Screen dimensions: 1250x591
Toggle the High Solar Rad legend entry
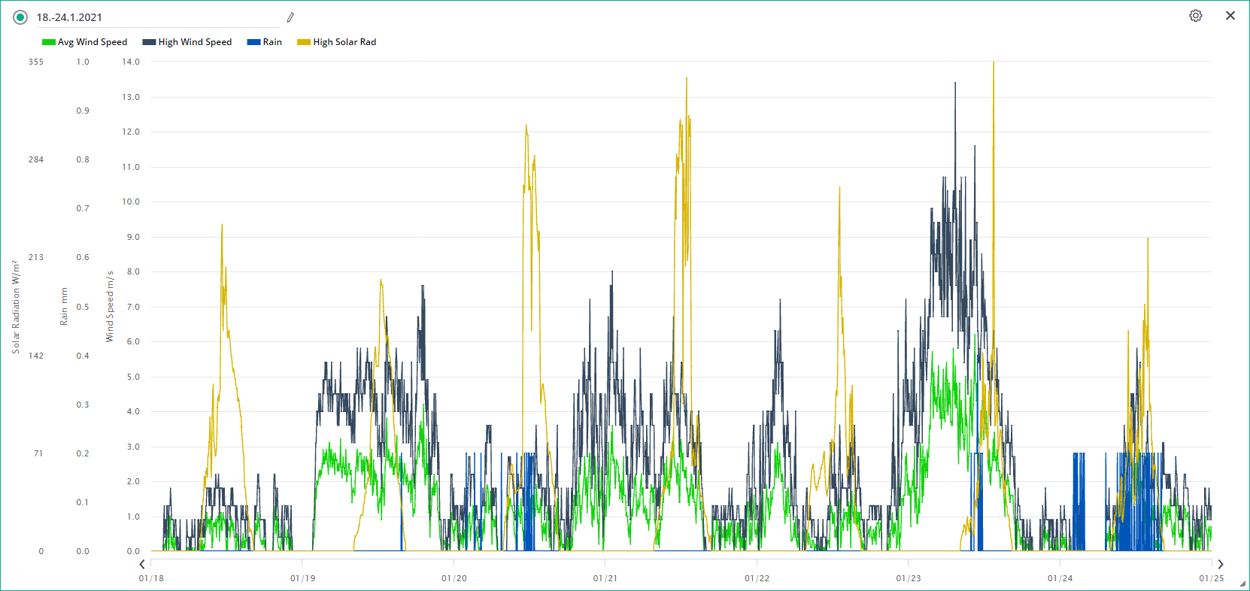(337, 42)
